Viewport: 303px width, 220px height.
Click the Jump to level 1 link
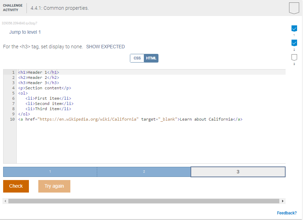[x=25, y=32]
